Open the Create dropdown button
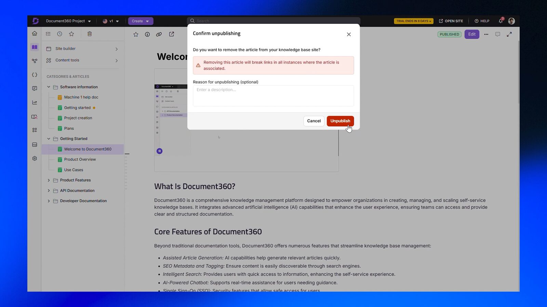Image resolution: width=547 pixels, height=307 pixels. coord(141,21)
